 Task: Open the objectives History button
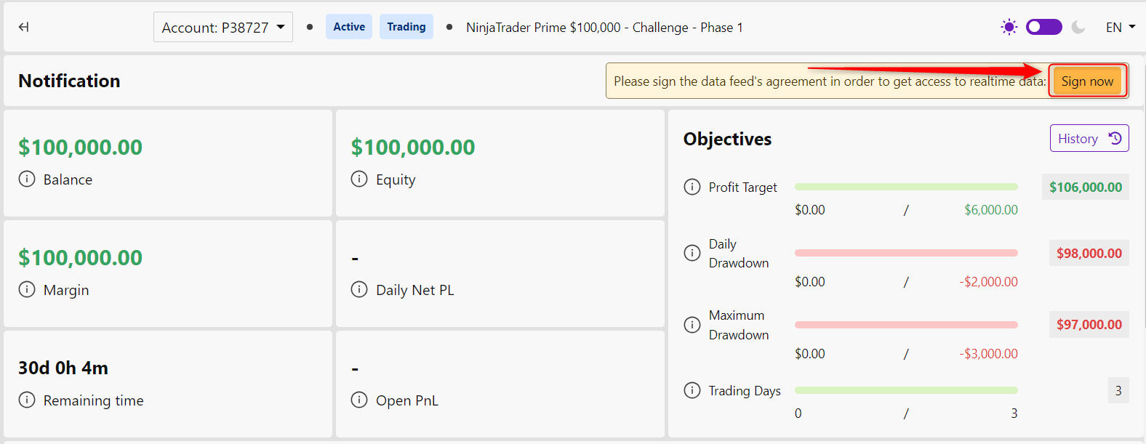(1089, 138)
